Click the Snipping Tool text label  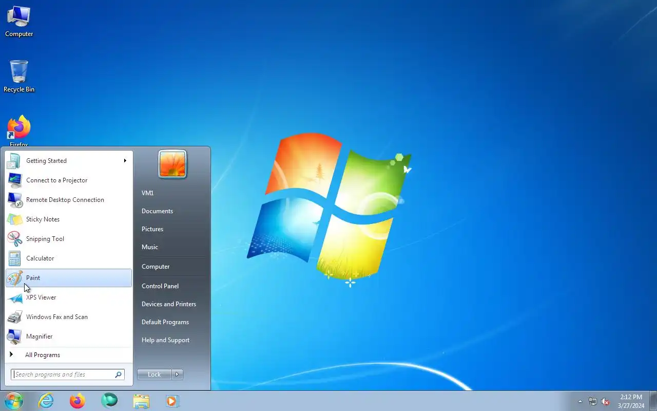pyautogui.click(x=45, y=239)
